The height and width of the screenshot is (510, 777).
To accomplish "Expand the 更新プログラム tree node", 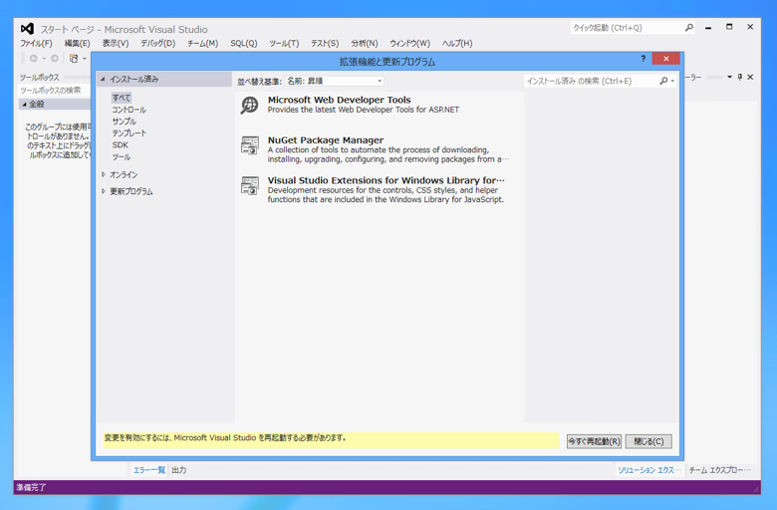I will (x=103, y=191).
